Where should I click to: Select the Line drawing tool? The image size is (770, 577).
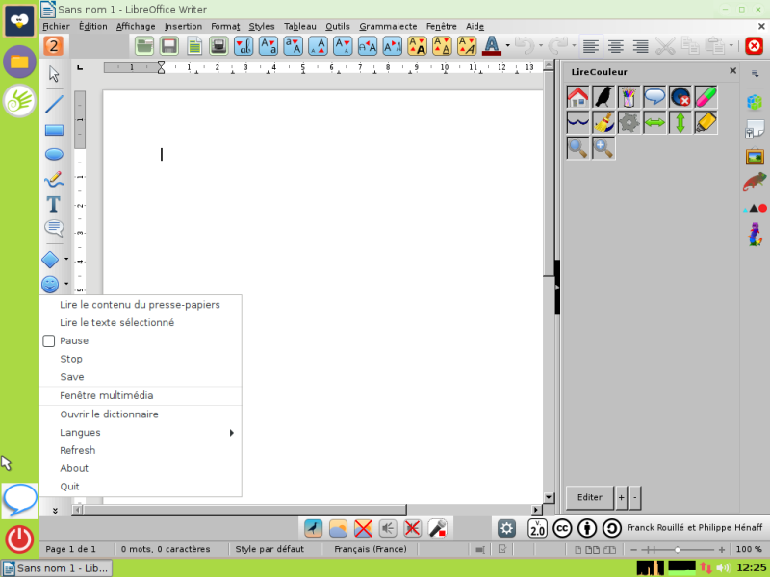(54, 104)
